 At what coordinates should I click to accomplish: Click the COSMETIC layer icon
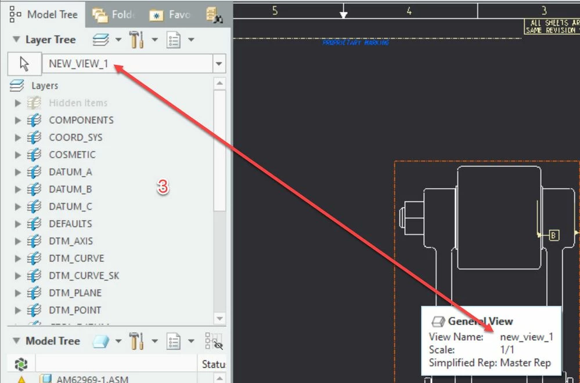(x=34, y=155)
